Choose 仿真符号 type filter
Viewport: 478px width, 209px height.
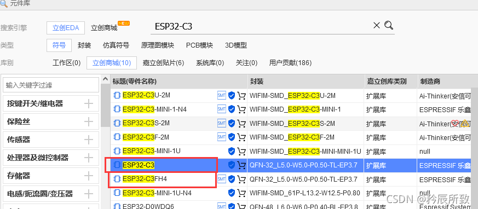(x=116, y=45)
